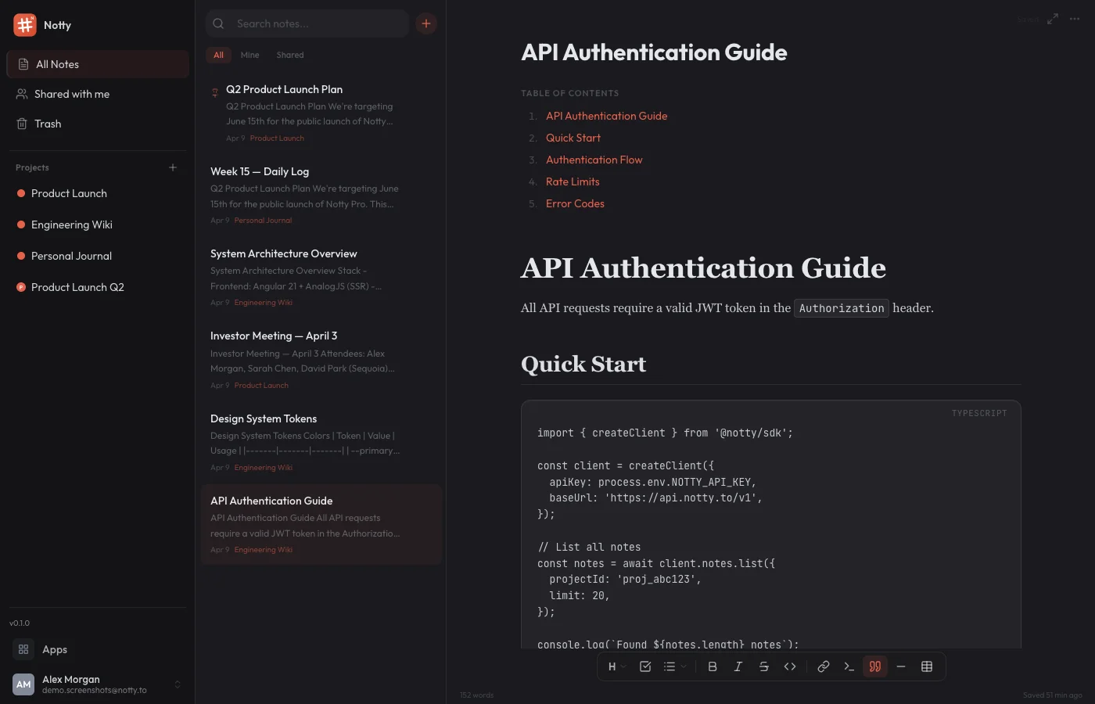Apply italic formatting
The width and height of the screenshot is (1095, 704).
(x=738, y=666)
